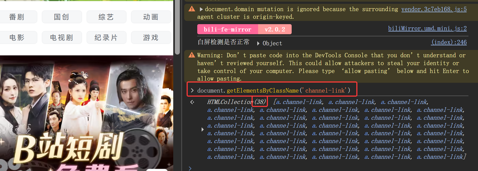Open the 国创 channel
The width and height of the screenshot is (478, 171).
click(62, 17)
